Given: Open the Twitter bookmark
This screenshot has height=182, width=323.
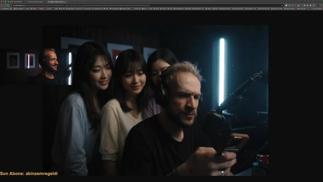Looking at the screenshot, I should tap(156, 9).
